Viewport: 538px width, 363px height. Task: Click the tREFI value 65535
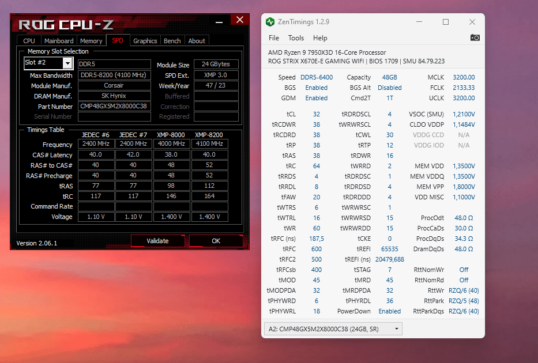click(x=389, y=249)
